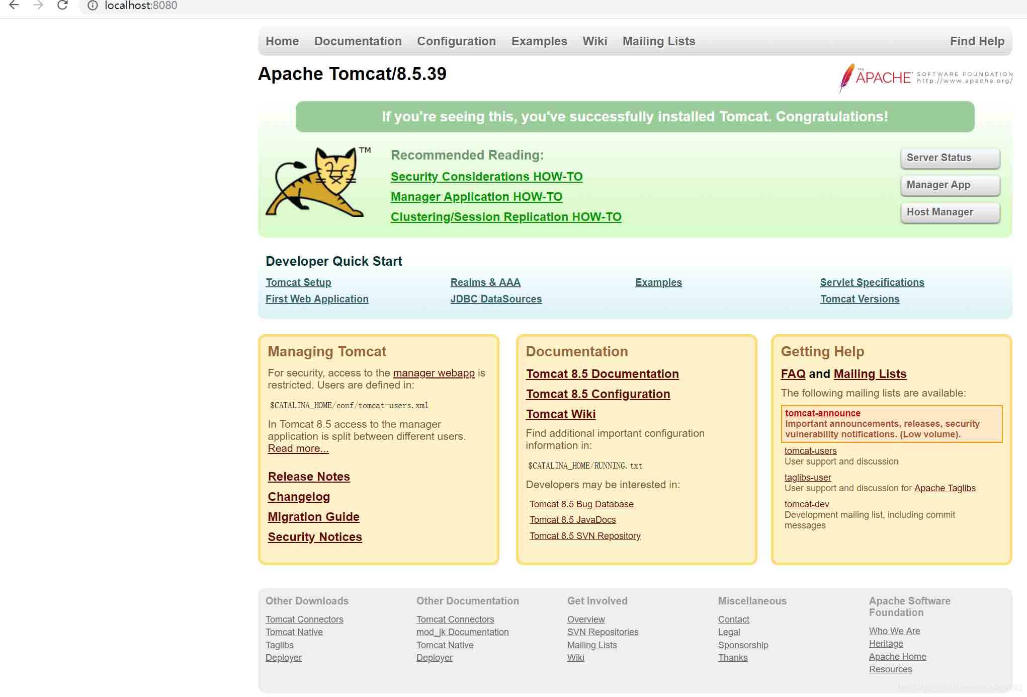Screen dimensions: 1027x697
Task: Open Tomcat 8.5 SVN Repository link
Action: (585, 536)
